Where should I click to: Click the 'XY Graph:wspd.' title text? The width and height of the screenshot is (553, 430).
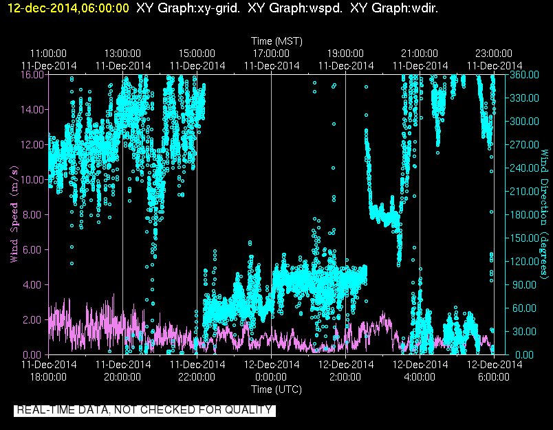click(x=295, y=8)
